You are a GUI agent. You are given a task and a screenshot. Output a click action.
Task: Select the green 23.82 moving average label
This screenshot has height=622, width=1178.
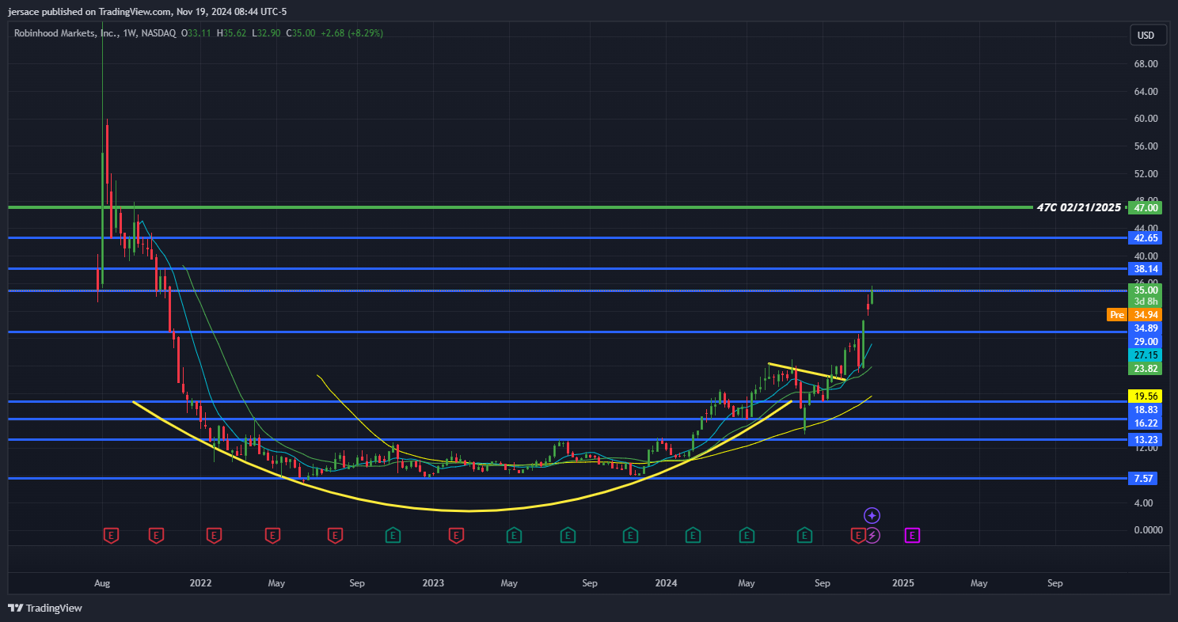(1146, 369)
